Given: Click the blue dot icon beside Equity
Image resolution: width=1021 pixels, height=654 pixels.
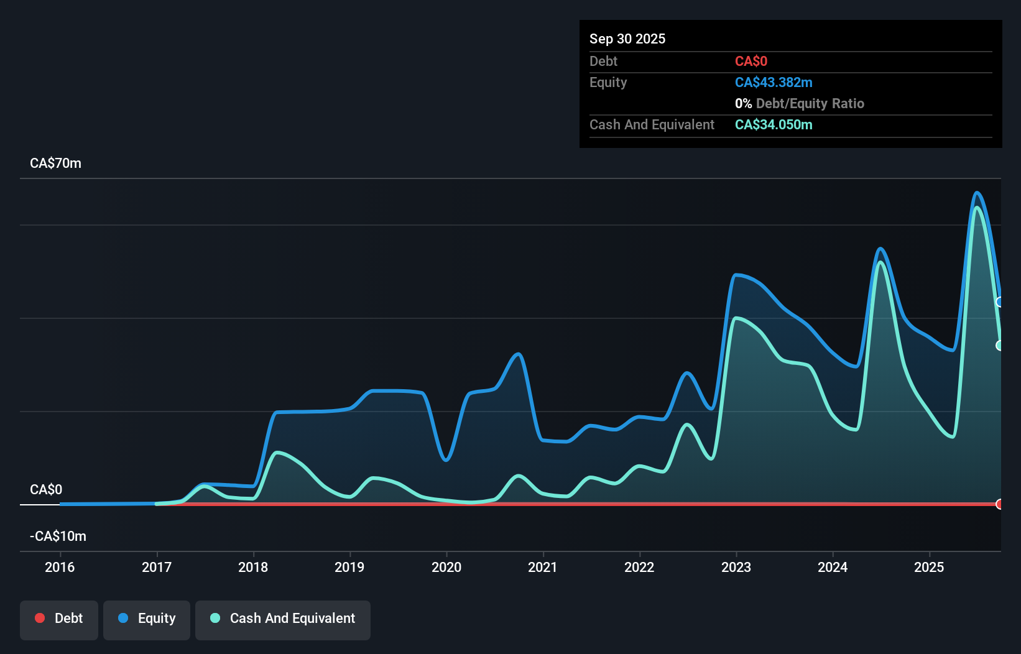Looking at the screenshot, I should 122,618.
